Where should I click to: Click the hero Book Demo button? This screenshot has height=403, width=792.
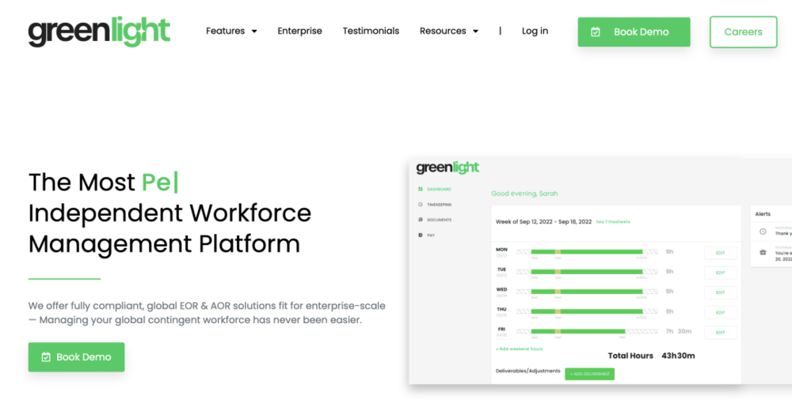pos(76,357)
